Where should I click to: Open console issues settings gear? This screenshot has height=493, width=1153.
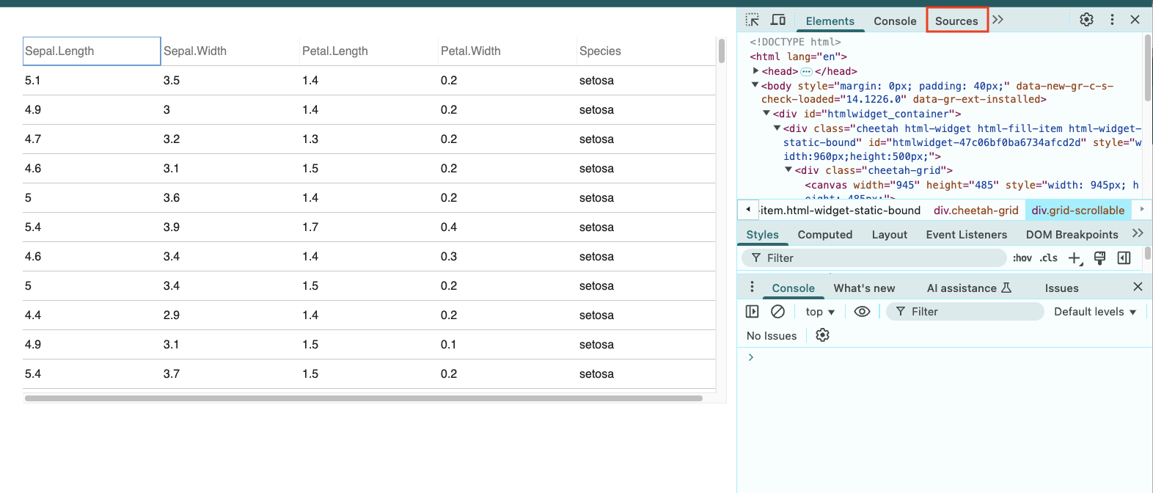822,335
